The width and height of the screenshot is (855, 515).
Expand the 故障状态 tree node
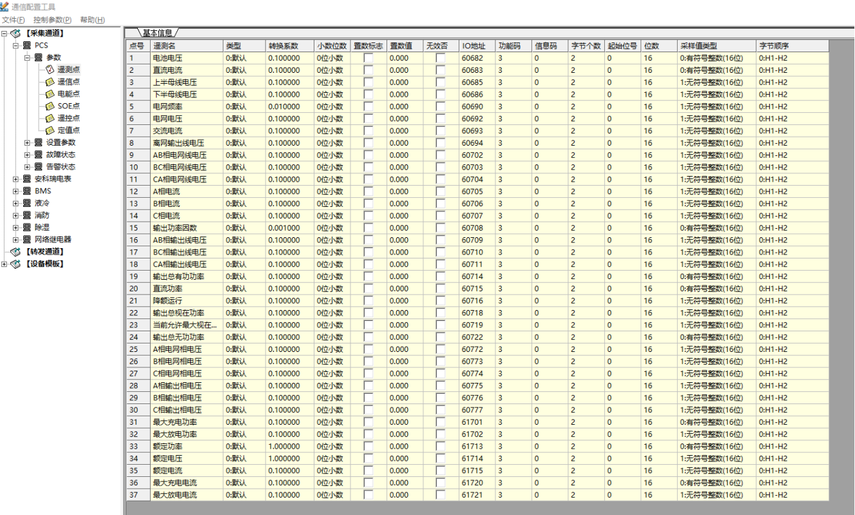[27, 155]
